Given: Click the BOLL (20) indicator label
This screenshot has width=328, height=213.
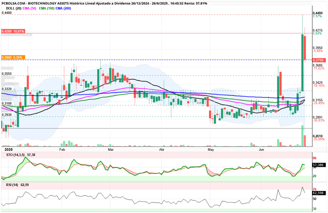Looking at the screenshot, I should click(x=14, y=8).
